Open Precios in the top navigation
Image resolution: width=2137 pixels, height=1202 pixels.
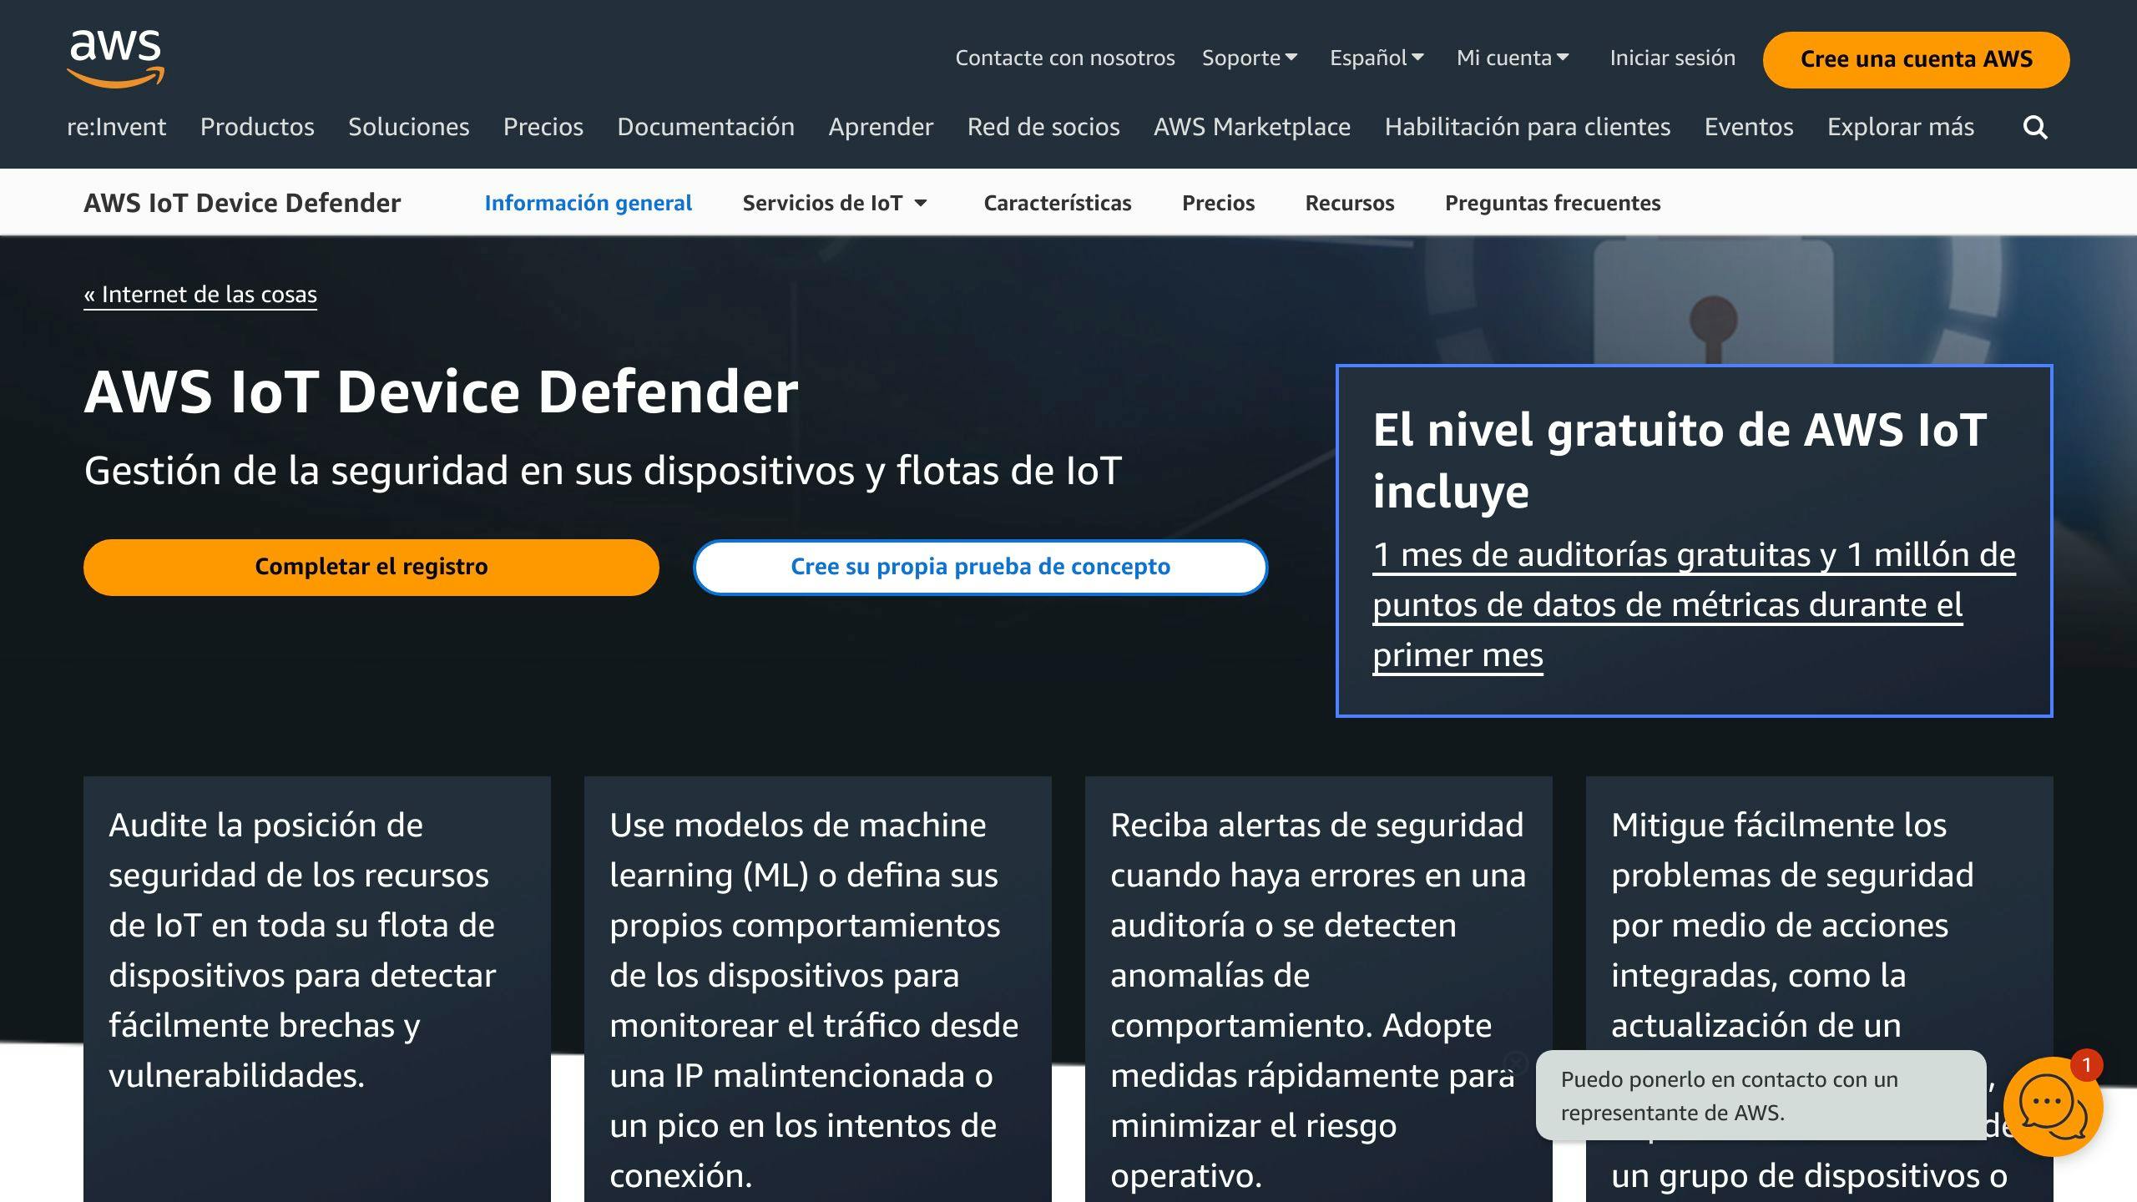pos(543,127)
